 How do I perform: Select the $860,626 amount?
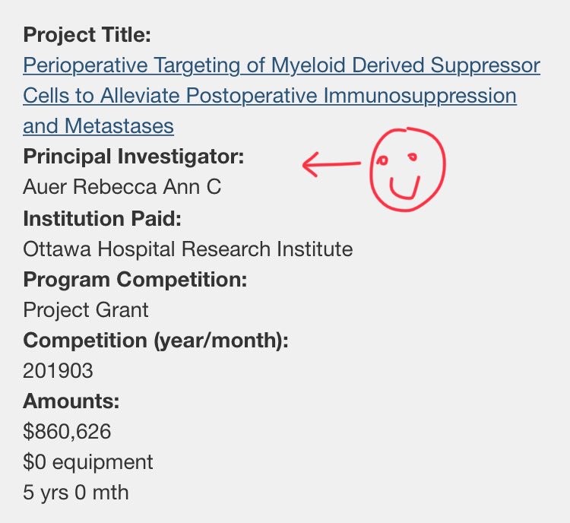pyautogui.click(x=67, y=432)
